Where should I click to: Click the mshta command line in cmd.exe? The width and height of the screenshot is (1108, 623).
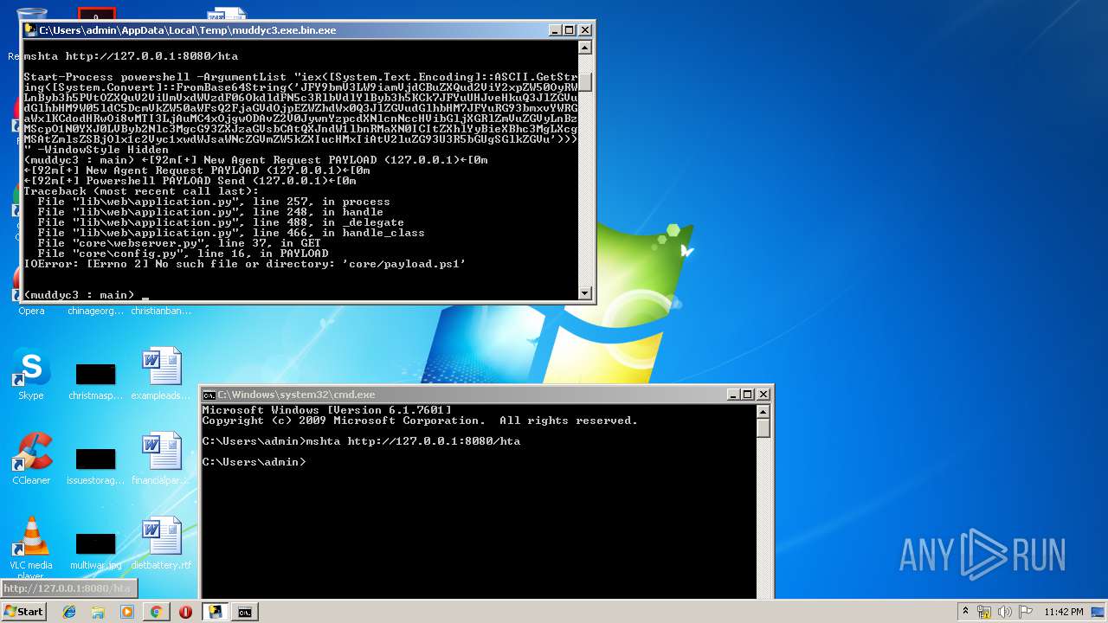pyautogui.click(x=361, y=441)
